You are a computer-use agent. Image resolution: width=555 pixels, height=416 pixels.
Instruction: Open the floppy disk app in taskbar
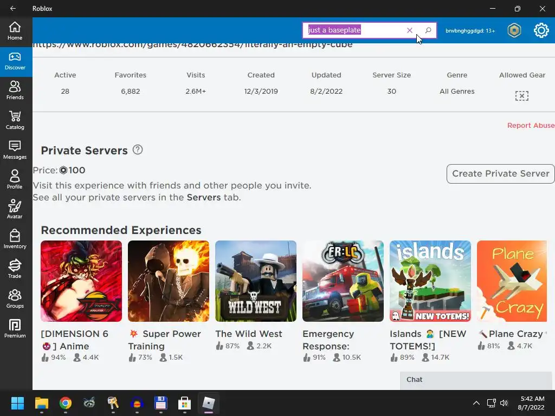tap(160, 403)
